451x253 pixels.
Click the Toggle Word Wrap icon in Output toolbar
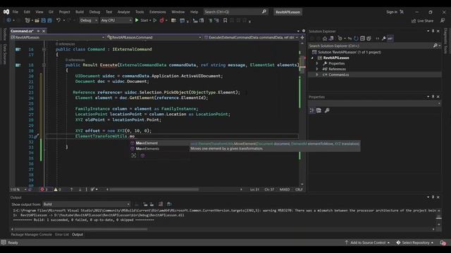[x=169, y=204]
